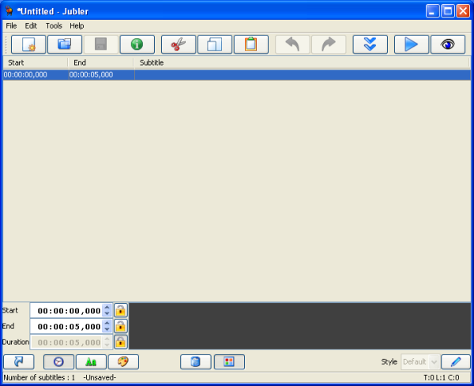Screen dimensions: 474x386
Task: Select the subtitle row starting 00:00:00,000
Action: pyautogui.click(x=237, y=74)
